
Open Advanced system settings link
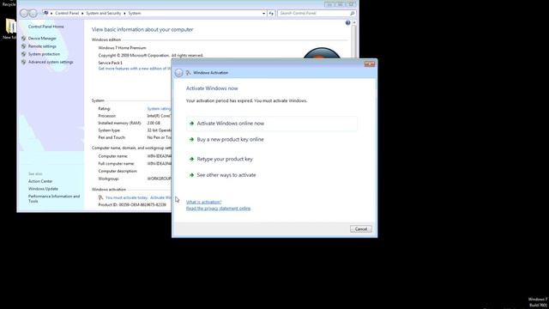[x=51, y=62]
